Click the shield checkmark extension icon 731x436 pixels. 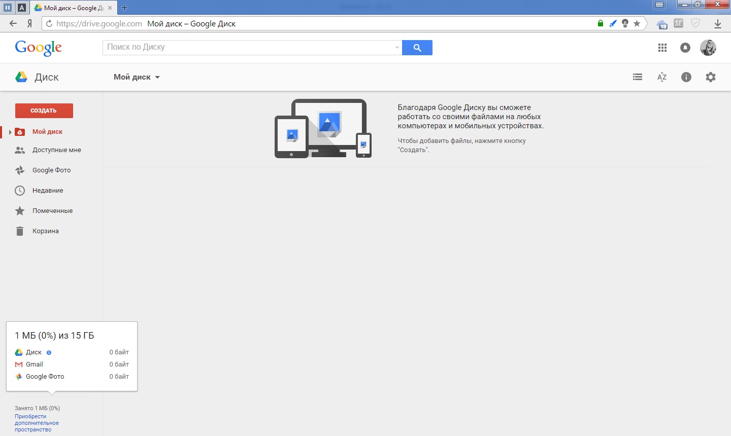pyautogui.click(x=695, y=23)
